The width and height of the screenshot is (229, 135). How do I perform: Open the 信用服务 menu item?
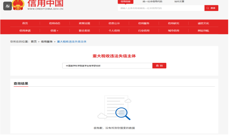(144, 23)
